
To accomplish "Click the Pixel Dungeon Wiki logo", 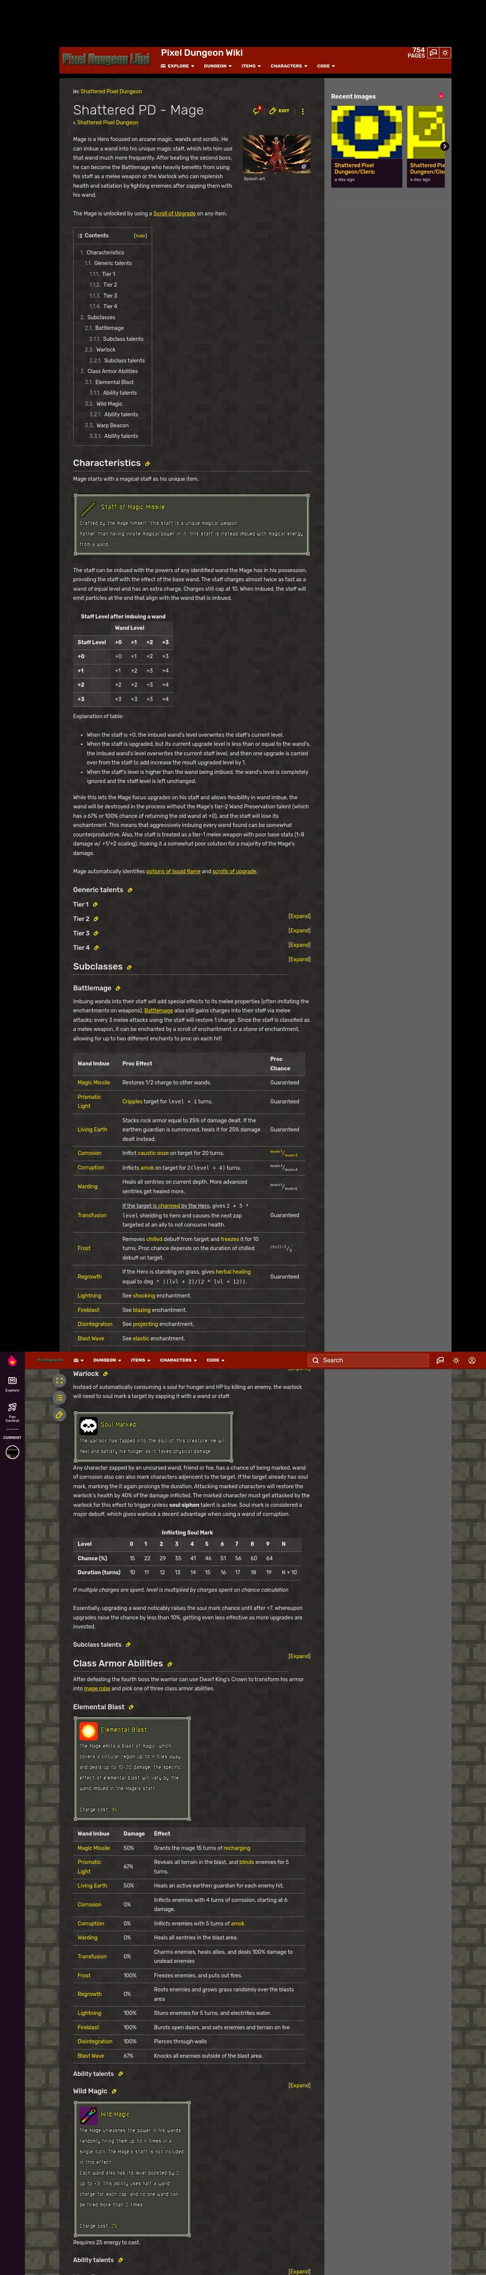I will (106, 59).
